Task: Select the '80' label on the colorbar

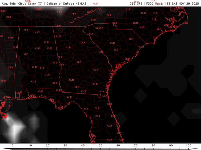Action: tap(153, 145)
